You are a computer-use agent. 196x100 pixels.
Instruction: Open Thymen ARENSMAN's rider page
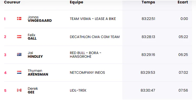(38, 72)
